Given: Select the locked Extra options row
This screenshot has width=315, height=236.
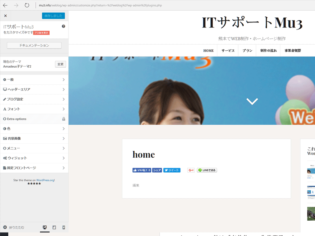Looking at the screenshot, I should pos(34,119).
